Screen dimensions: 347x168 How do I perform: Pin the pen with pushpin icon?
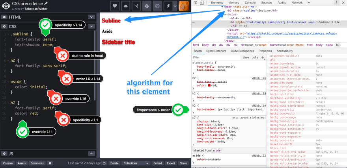point(168,6)
